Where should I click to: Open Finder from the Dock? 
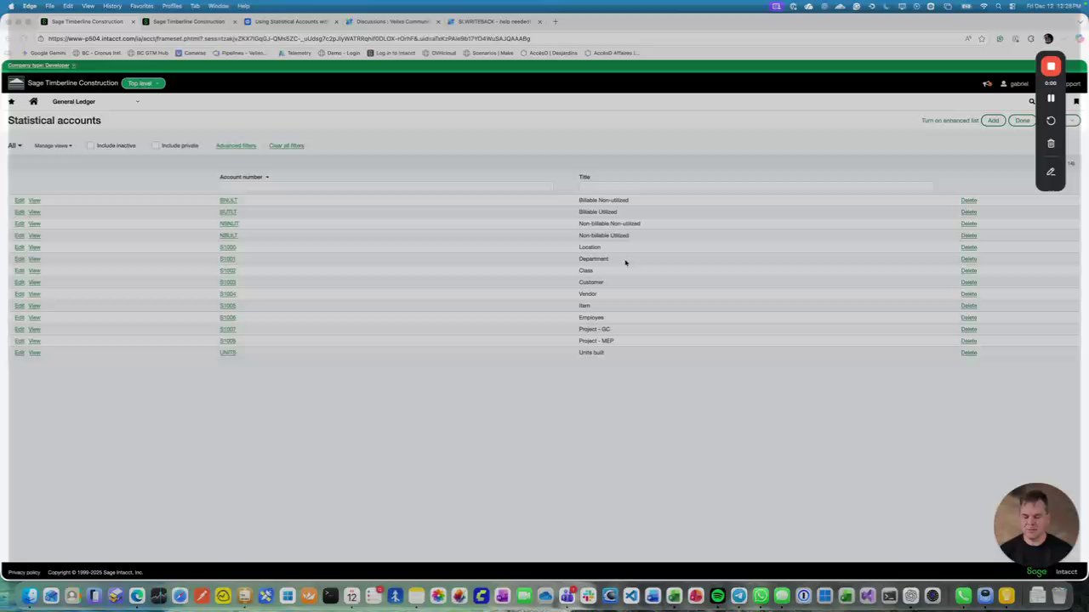click(29, 596)
